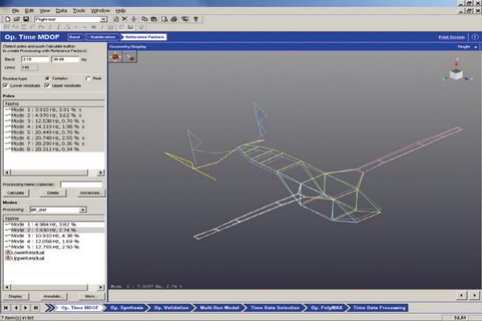Viewport: 482px width, 321px height.
Task: Click left arrow button below geometry display
Action: [461, 296]
